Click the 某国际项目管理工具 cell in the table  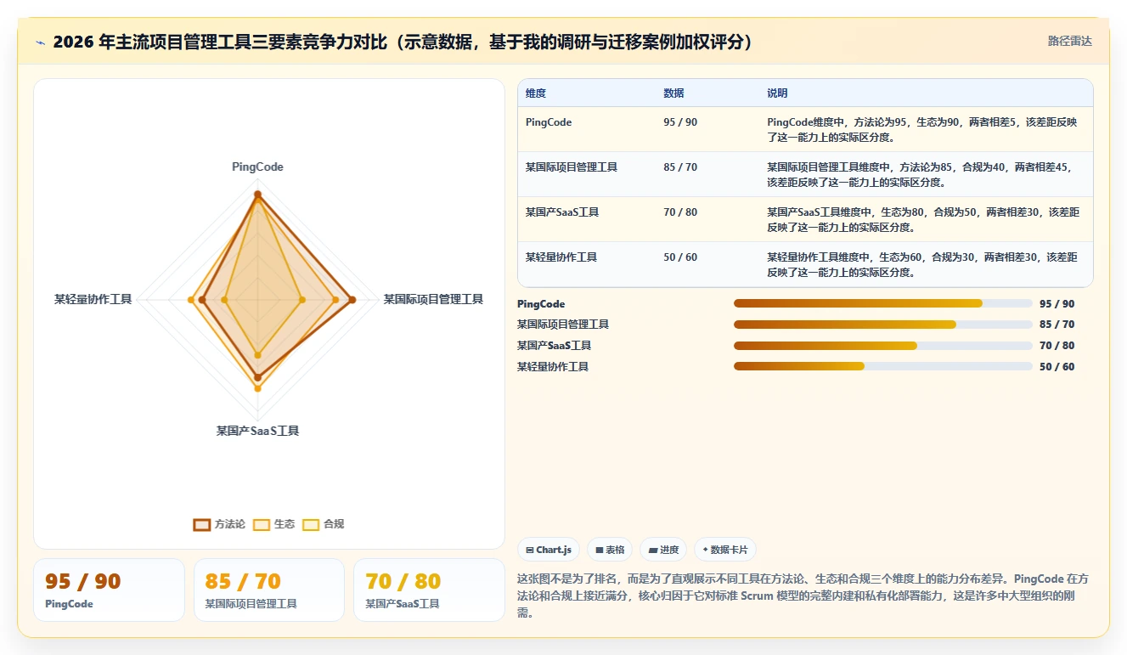click(572, 167)
